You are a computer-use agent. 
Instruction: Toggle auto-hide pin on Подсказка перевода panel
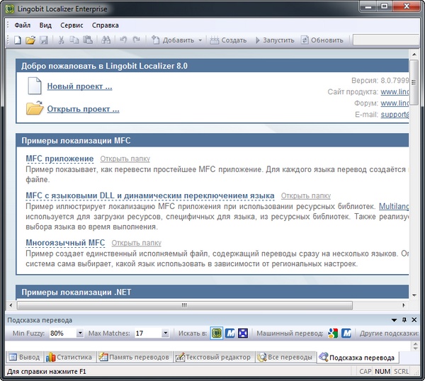point(404,320)
